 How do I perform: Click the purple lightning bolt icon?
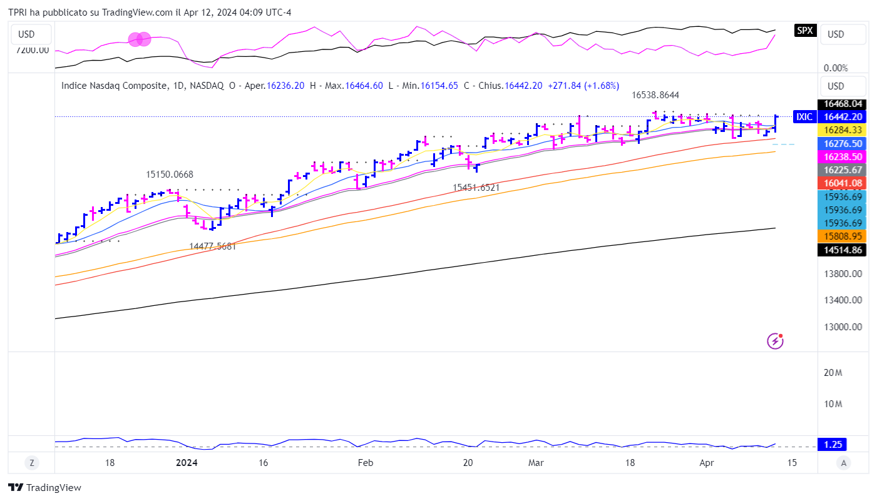point(775,341)
